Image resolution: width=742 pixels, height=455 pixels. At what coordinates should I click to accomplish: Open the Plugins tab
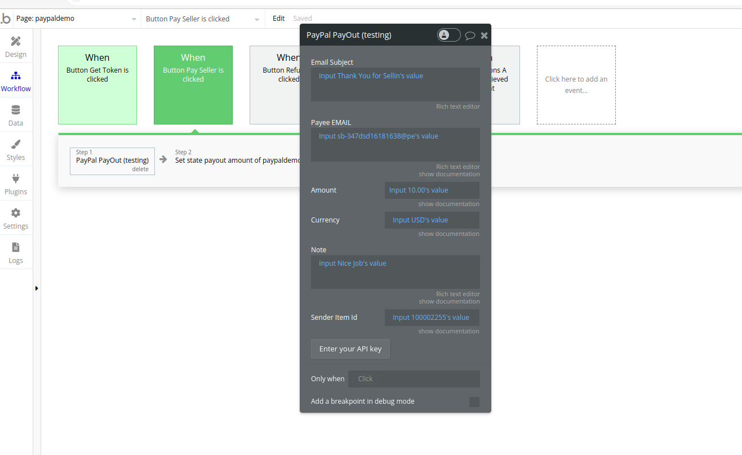pyautogui.click(x=16, y=184)
